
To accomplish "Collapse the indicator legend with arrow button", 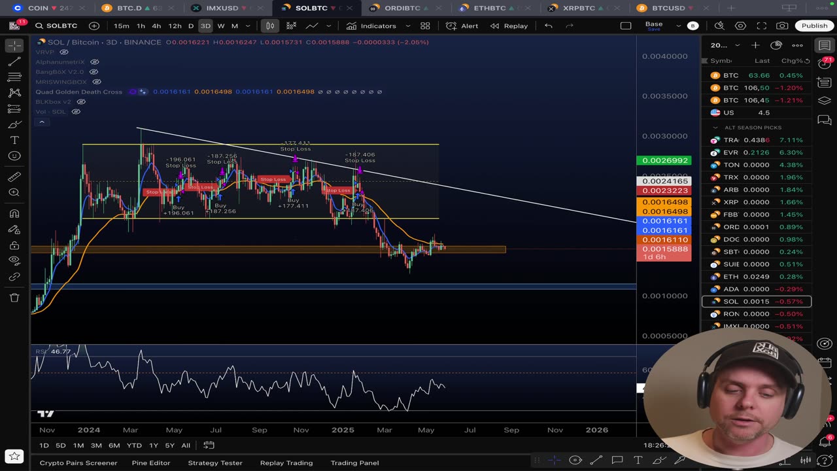I will [x=41, y=122].
